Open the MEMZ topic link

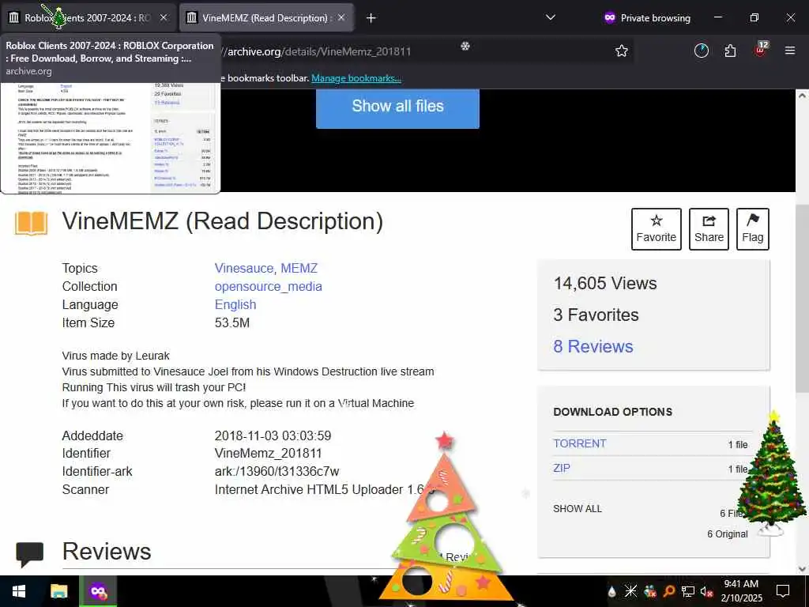(x=299, y=269)
